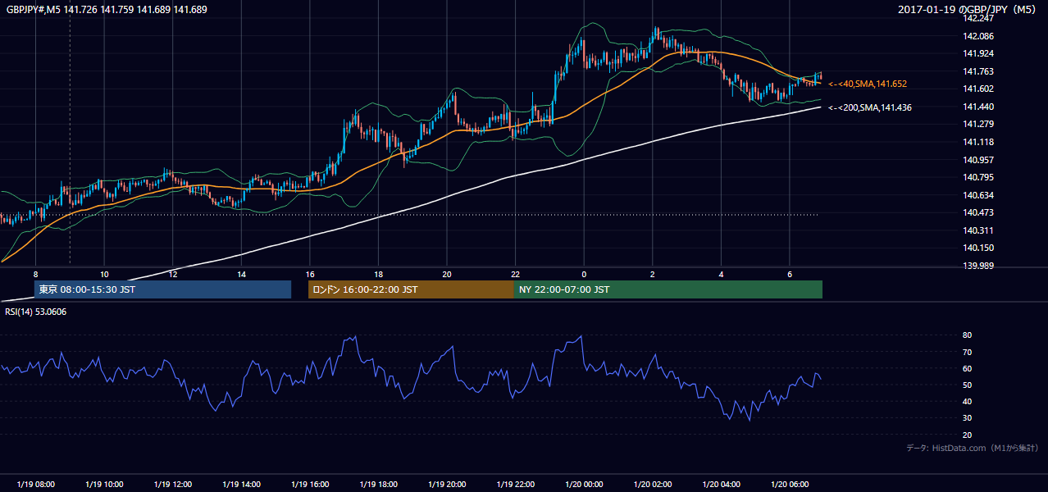Click the 2017-01-19 GBP/JPY (M5) chart title
This screenshot has width=1048, height=492.
point(968,9)
